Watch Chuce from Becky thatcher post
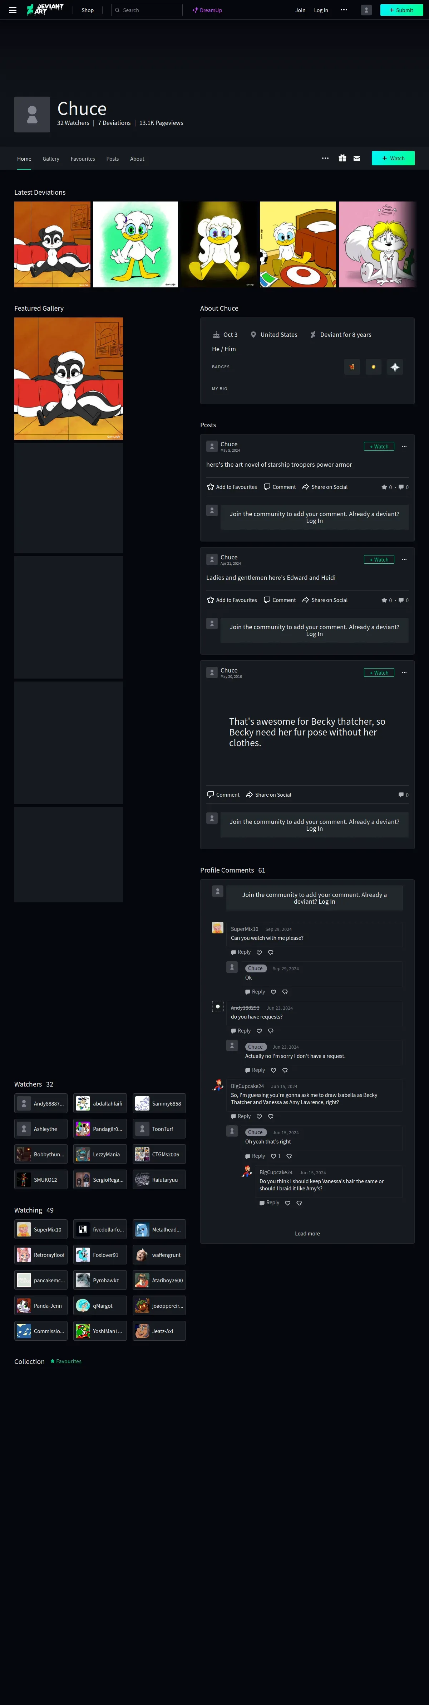Screen dimensions: 429x1705 tap(379, 672)
